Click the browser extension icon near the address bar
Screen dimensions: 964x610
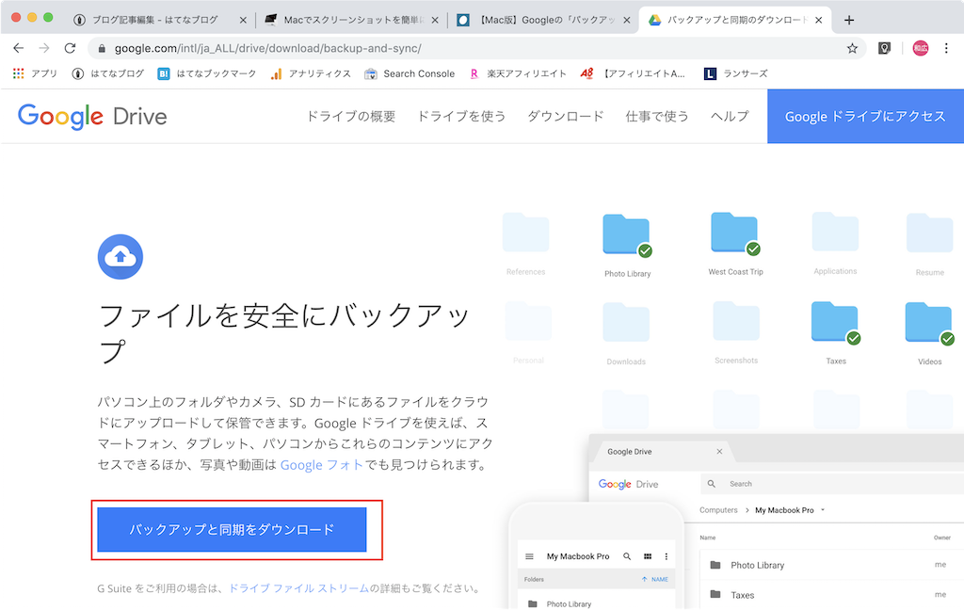(885, 47)
